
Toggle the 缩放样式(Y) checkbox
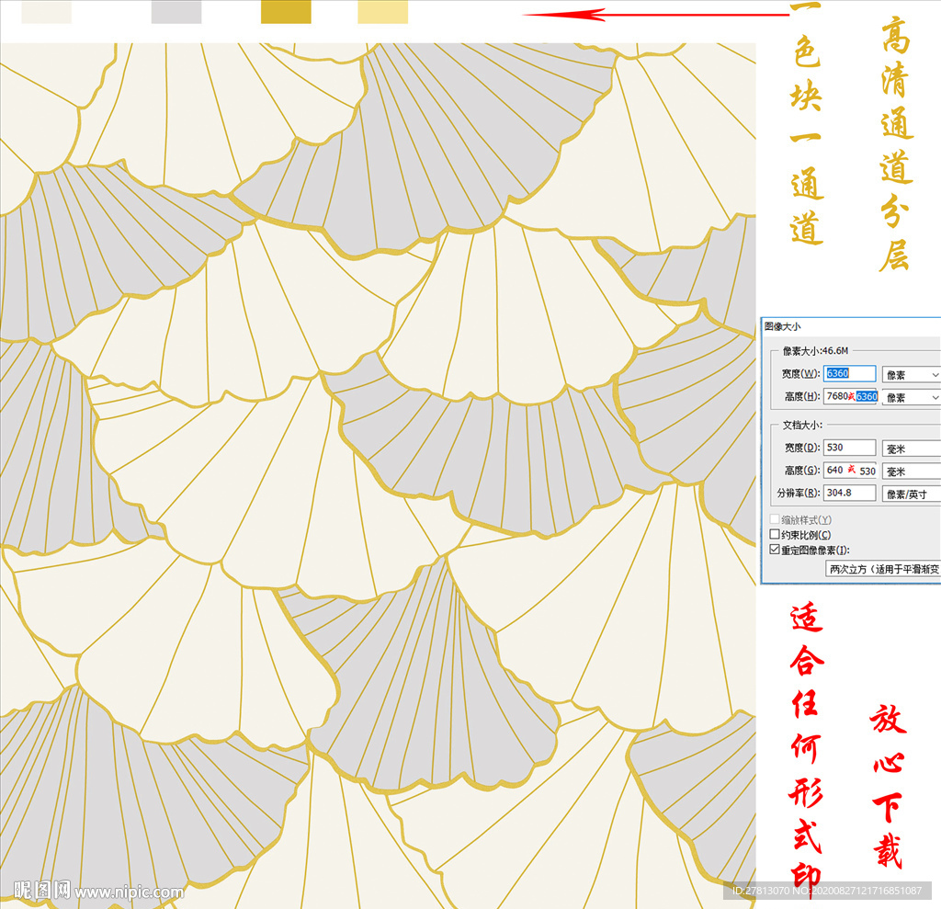[775, 520]
